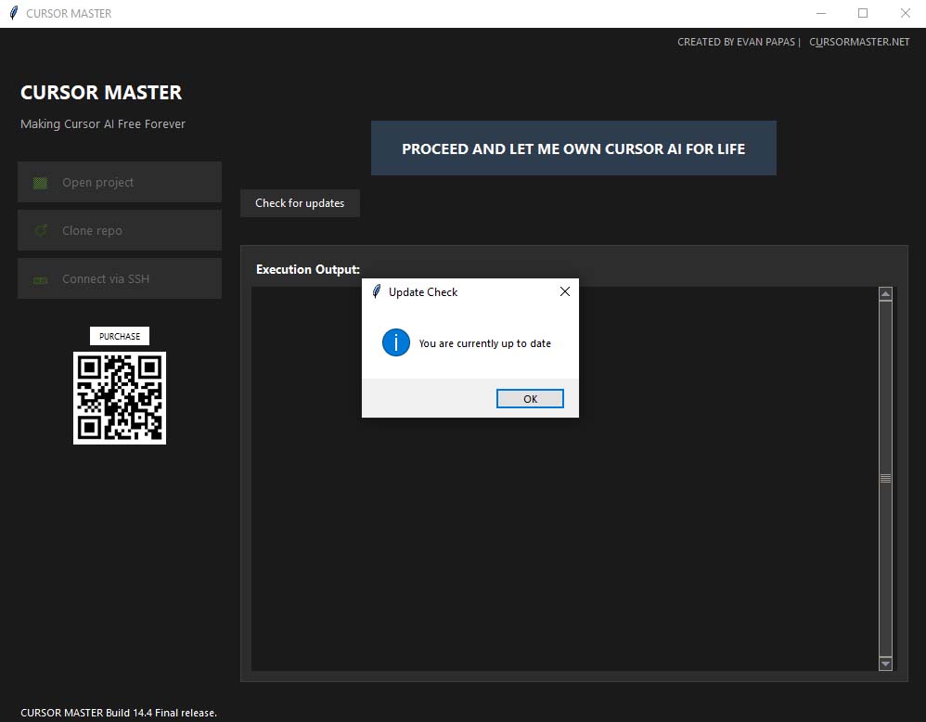Click the Open project button
Viewport: 926px width, 722px height.
pyautogui.click(x=120, y=182)
